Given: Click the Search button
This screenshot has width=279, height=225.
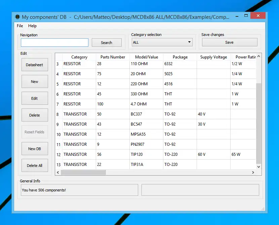Looking at the screenshot, I should (x=107, y=42).
